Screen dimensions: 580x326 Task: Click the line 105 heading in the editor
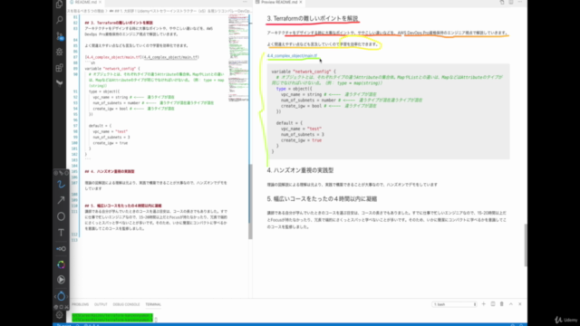pos(110,171)
